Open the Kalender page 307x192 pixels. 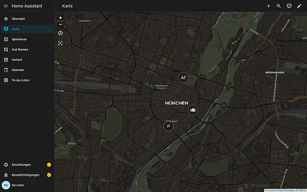(x=27, y=70)
